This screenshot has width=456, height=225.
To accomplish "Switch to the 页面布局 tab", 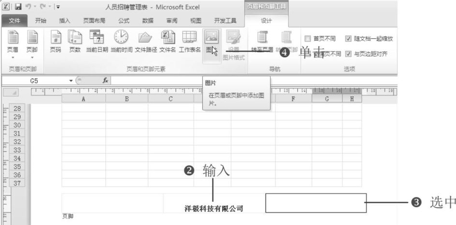I will [94, 21].
